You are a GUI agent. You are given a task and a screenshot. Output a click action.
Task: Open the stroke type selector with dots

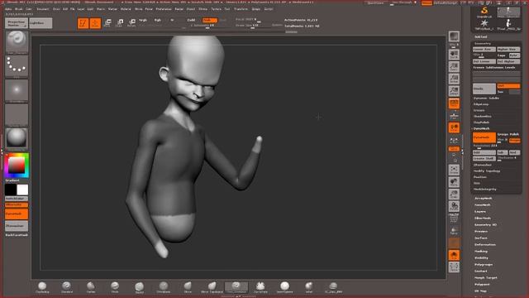click(x=17, y=65)
